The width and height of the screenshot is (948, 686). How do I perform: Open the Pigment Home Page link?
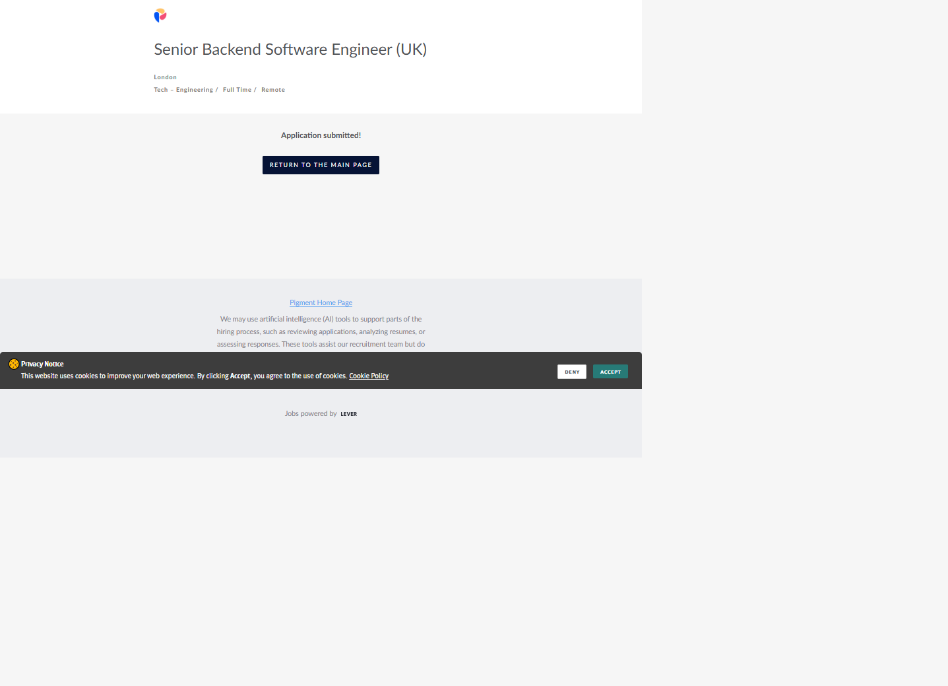[x=321, y=302]
